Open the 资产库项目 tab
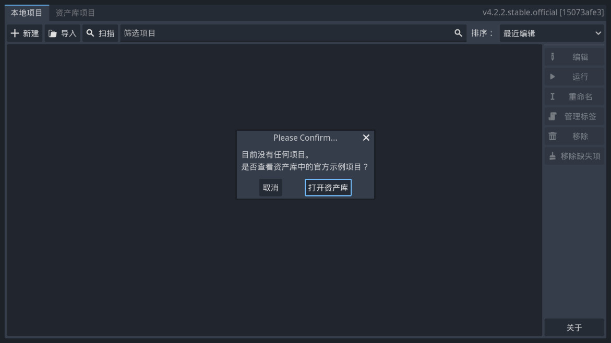Viewport: 611px width, 343px height. (x=75, y=13)
